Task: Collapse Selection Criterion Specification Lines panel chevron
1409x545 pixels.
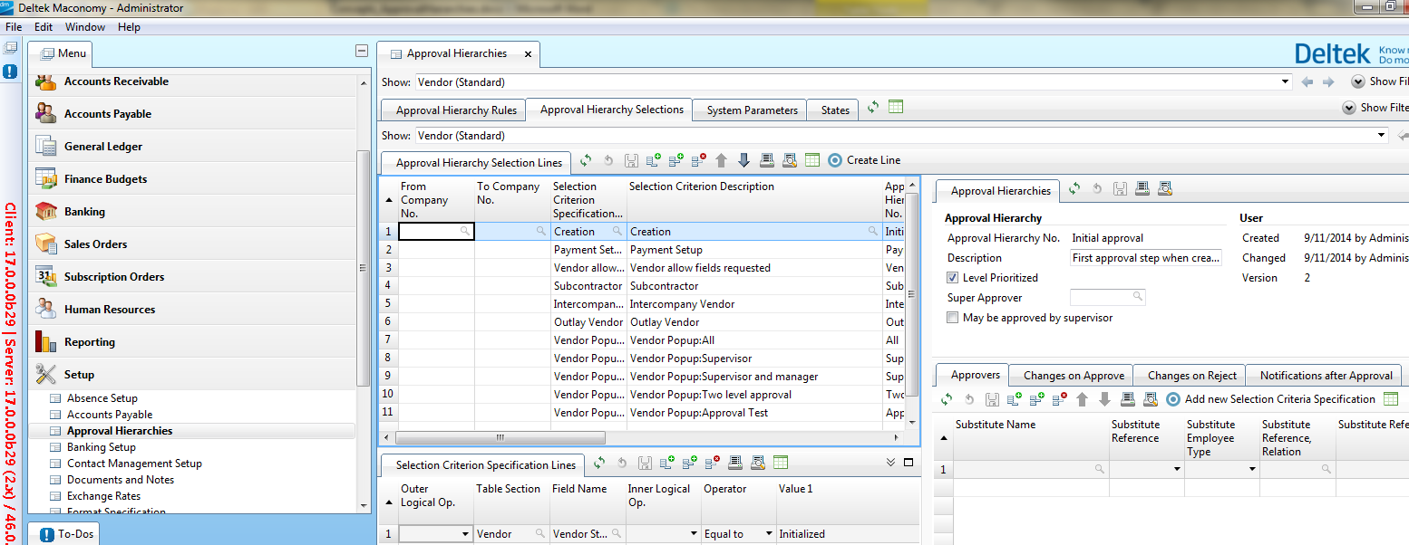Action: coord(890,463)
